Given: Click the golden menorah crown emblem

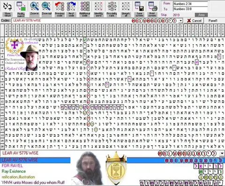Looking at the screenshot, I should coord(116,168).
